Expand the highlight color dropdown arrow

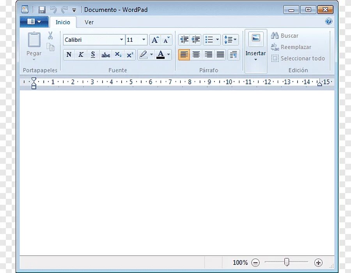[x=151, y=54]
